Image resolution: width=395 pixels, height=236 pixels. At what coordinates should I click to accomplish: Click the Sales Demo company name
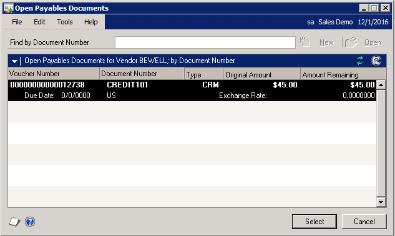tap(335, 22)
